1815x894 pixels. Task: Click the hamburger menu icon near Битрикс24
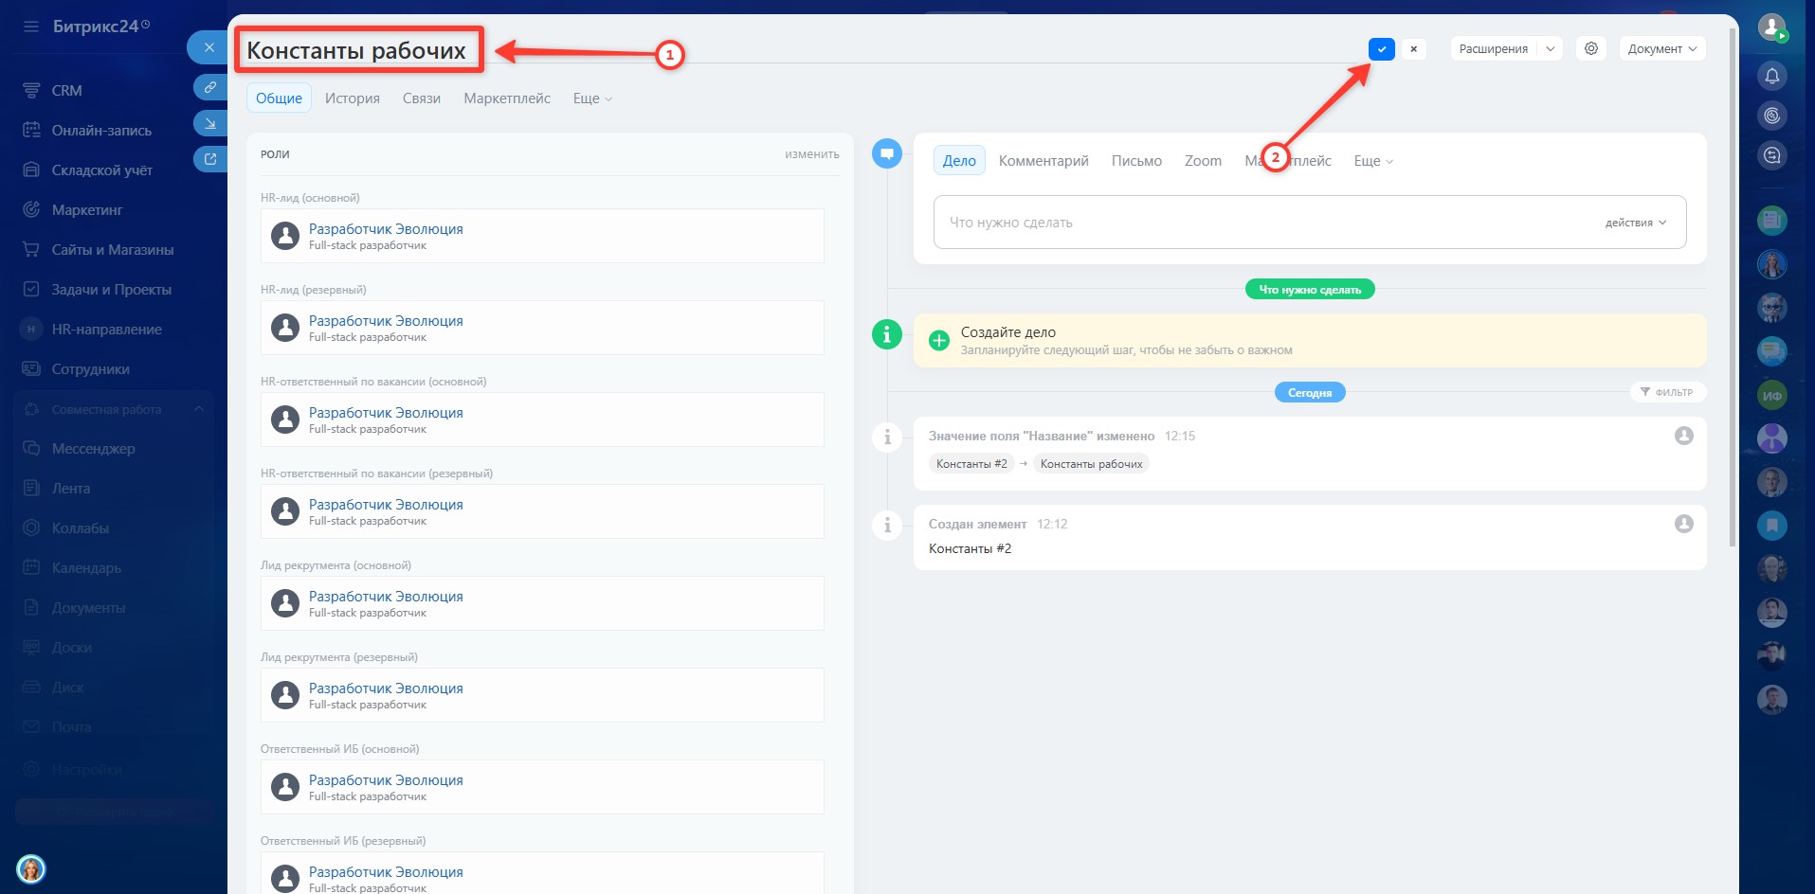point(31,27)
